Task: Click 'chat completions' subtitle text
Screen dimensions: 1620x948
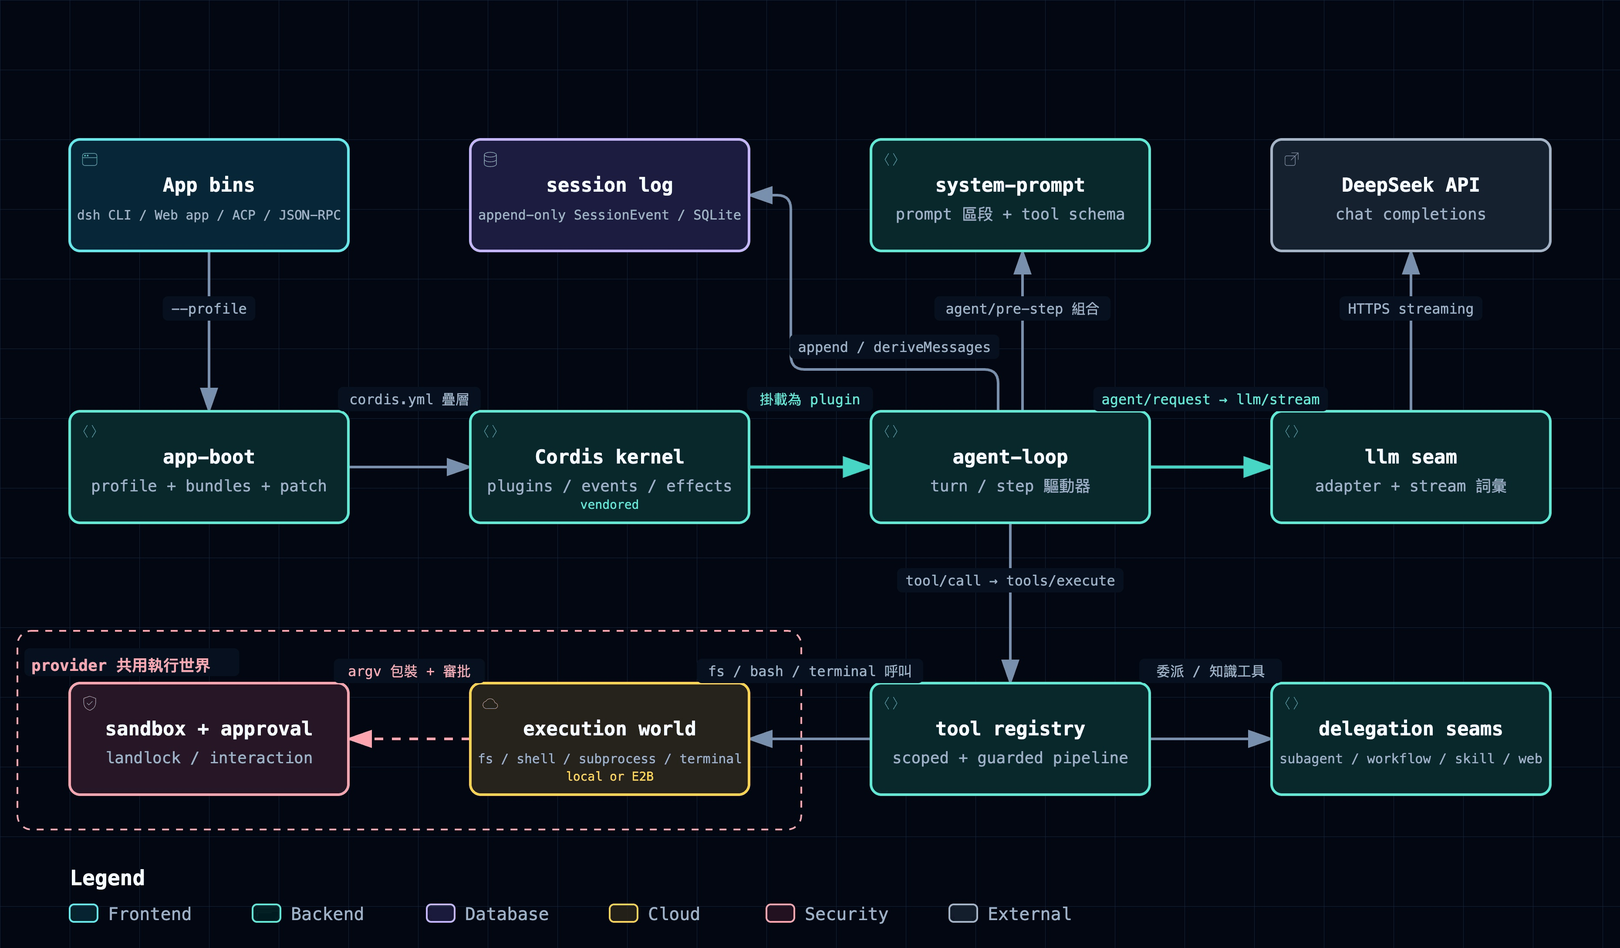Action: pyautogui.click(x=1411, y=214)
